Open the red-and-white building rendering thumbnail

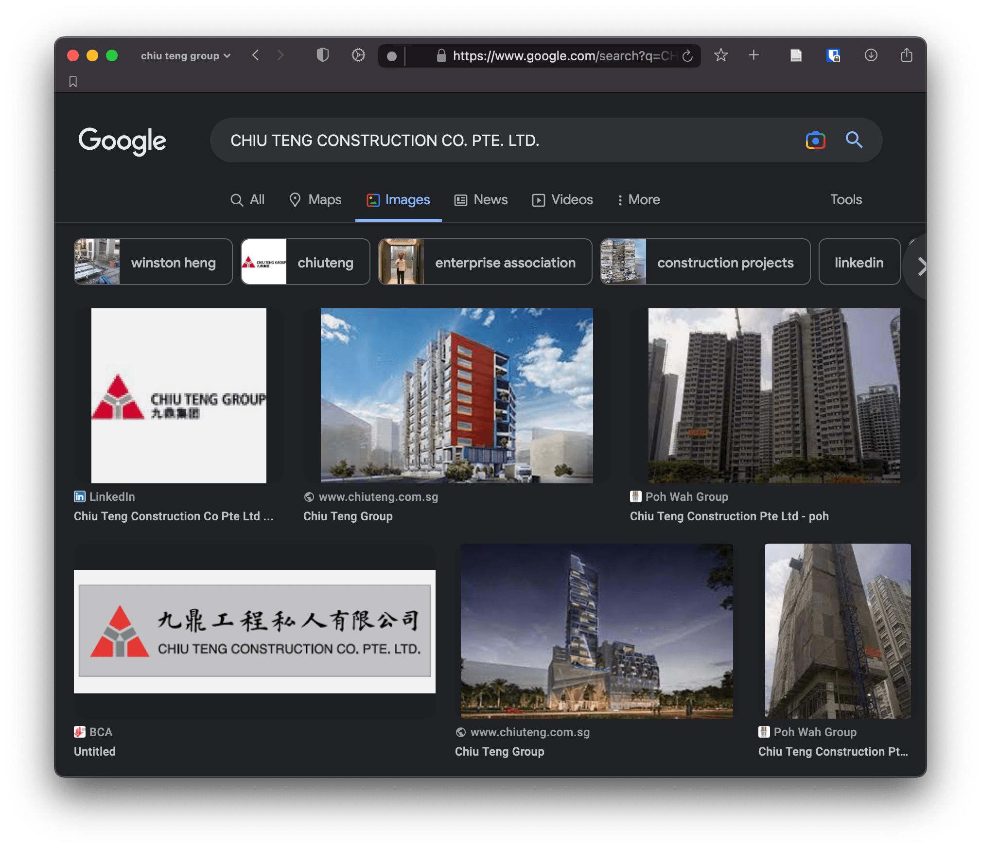[x=456, y=395]
